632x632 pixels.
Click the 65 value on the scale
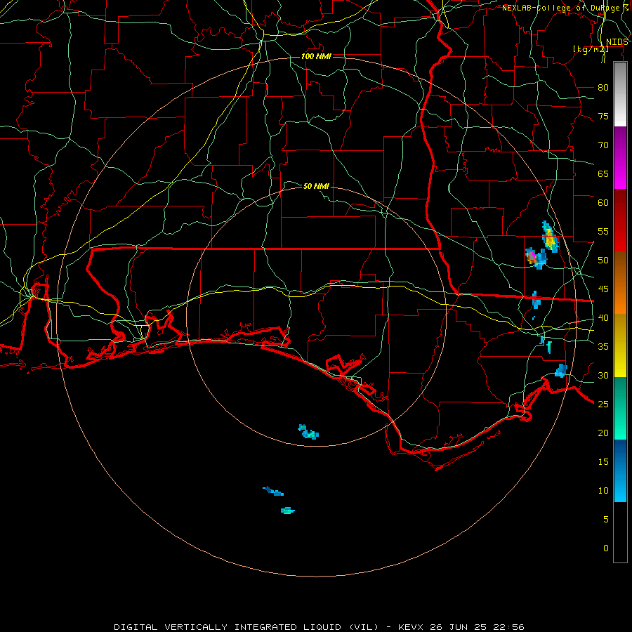click(x=603, y=173)
